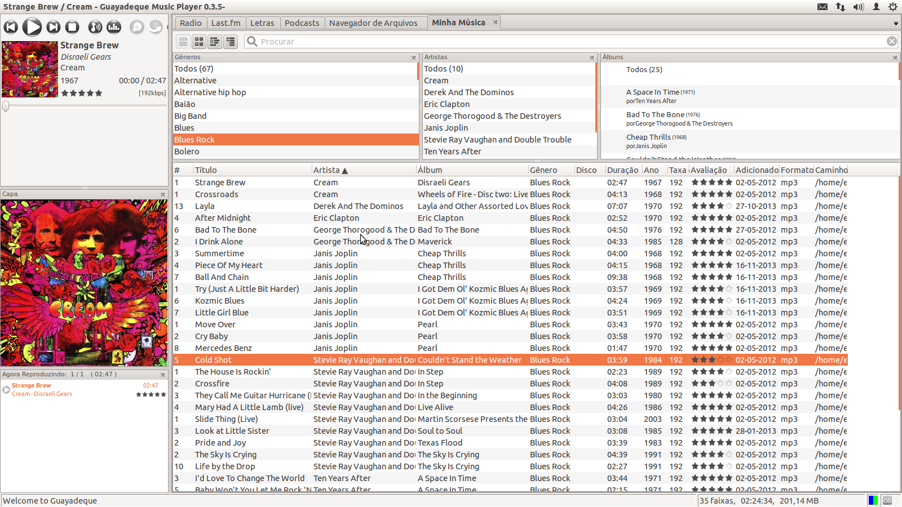
Task: Open the volume control with the note-and-speaker icon
Action: pyautogui.click(x=95, y=27)
